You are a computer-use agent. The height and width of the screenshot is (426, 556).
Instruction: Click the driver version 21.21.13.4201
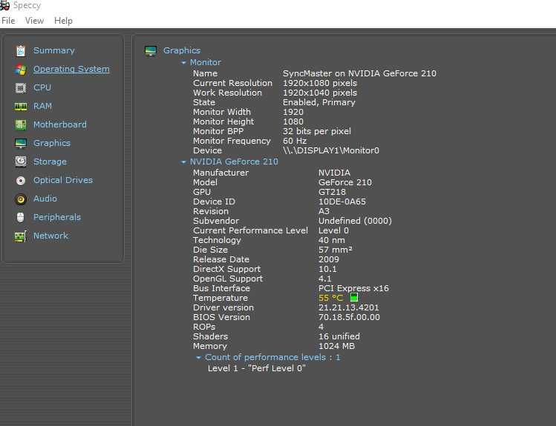tap(349, 307)
